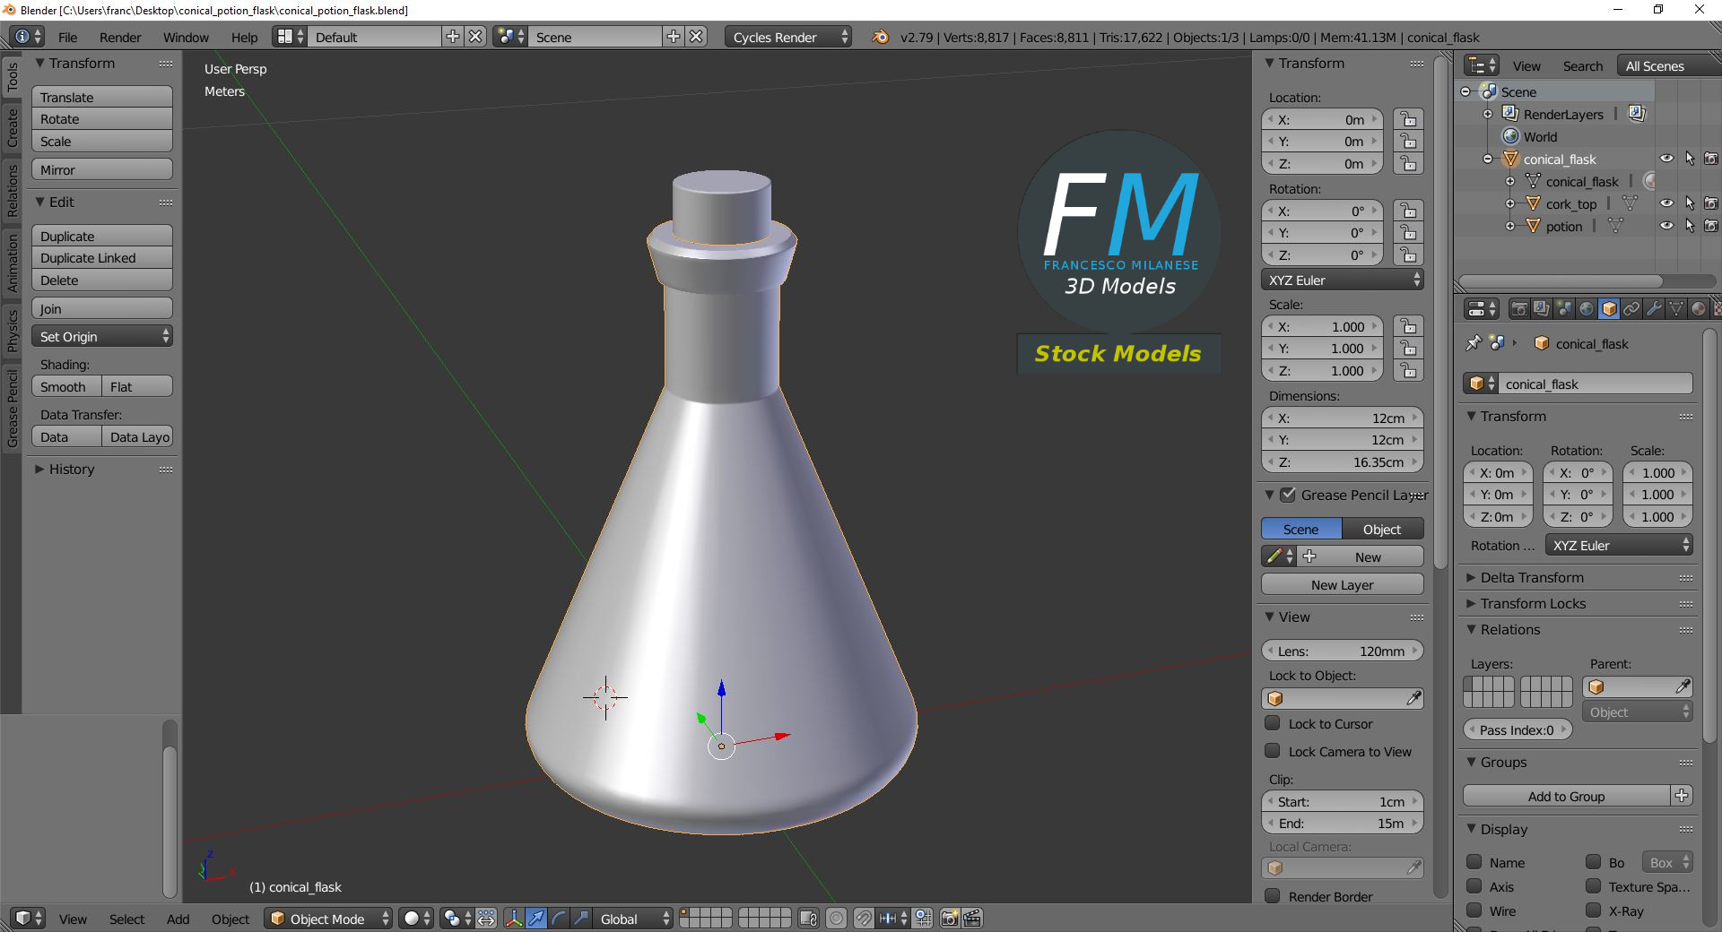Image resolution: width=1722 pixels, height=932 pixels.
Task: Adjust the Lens value slider to 120mm
Action: click(1342, 651)
